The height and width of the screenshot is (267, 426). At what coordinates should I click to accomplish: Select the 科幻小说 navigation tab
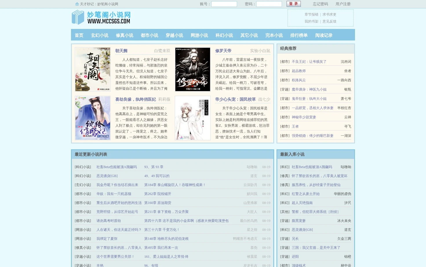pos(224,35)
